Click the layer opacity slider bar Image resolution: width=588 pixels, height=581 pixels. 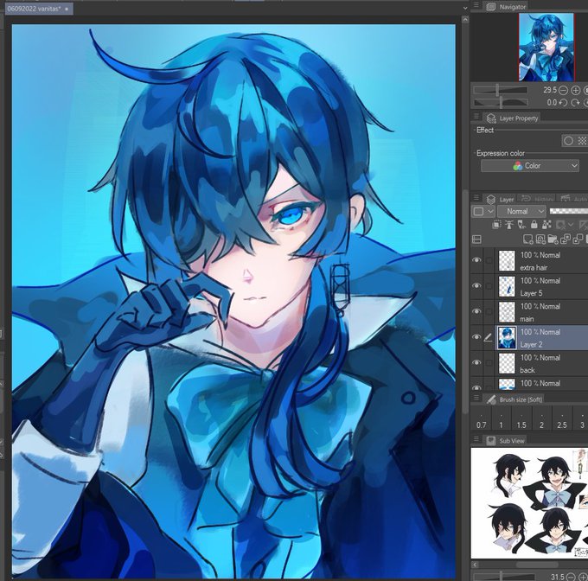click(x=568, y=212)
